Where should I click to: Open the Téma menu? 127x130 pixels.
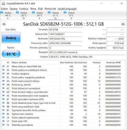click(x=33, y=9)
